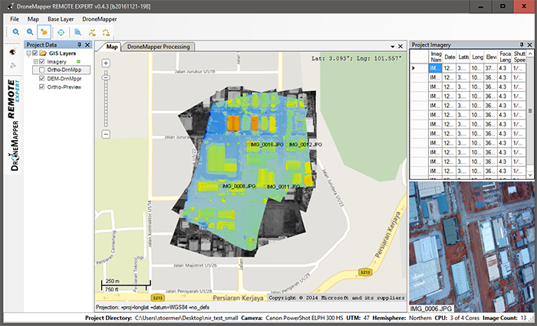Toggle the Ortho-Preview layer checkbox
Image resolution: width=537 pixels, height=326 pixels.
[42, 86]
